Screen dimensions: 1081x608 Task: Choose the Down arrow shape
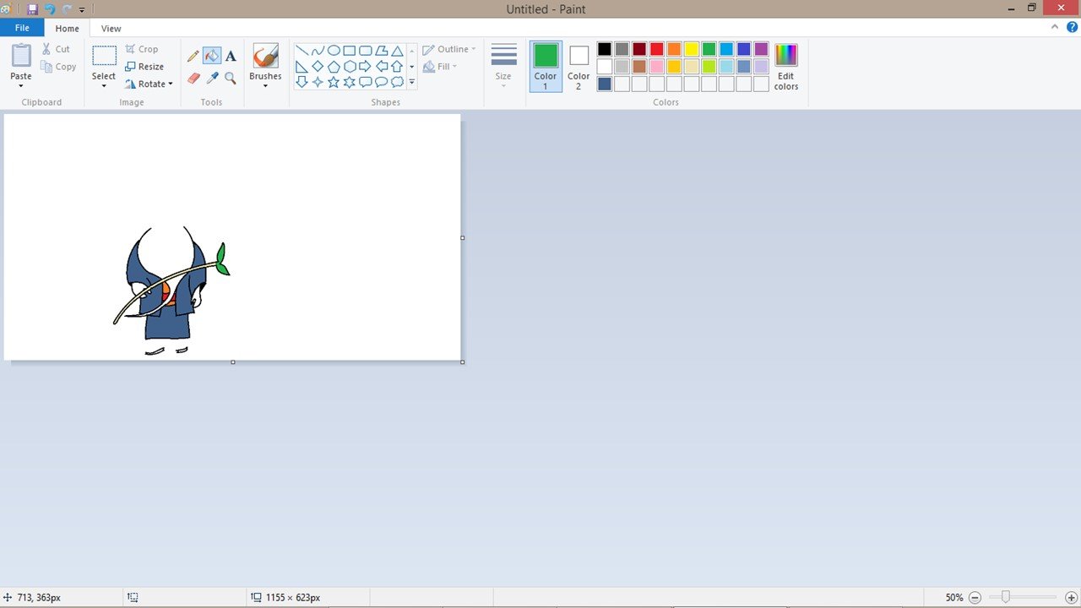click(x=301, y=82)
